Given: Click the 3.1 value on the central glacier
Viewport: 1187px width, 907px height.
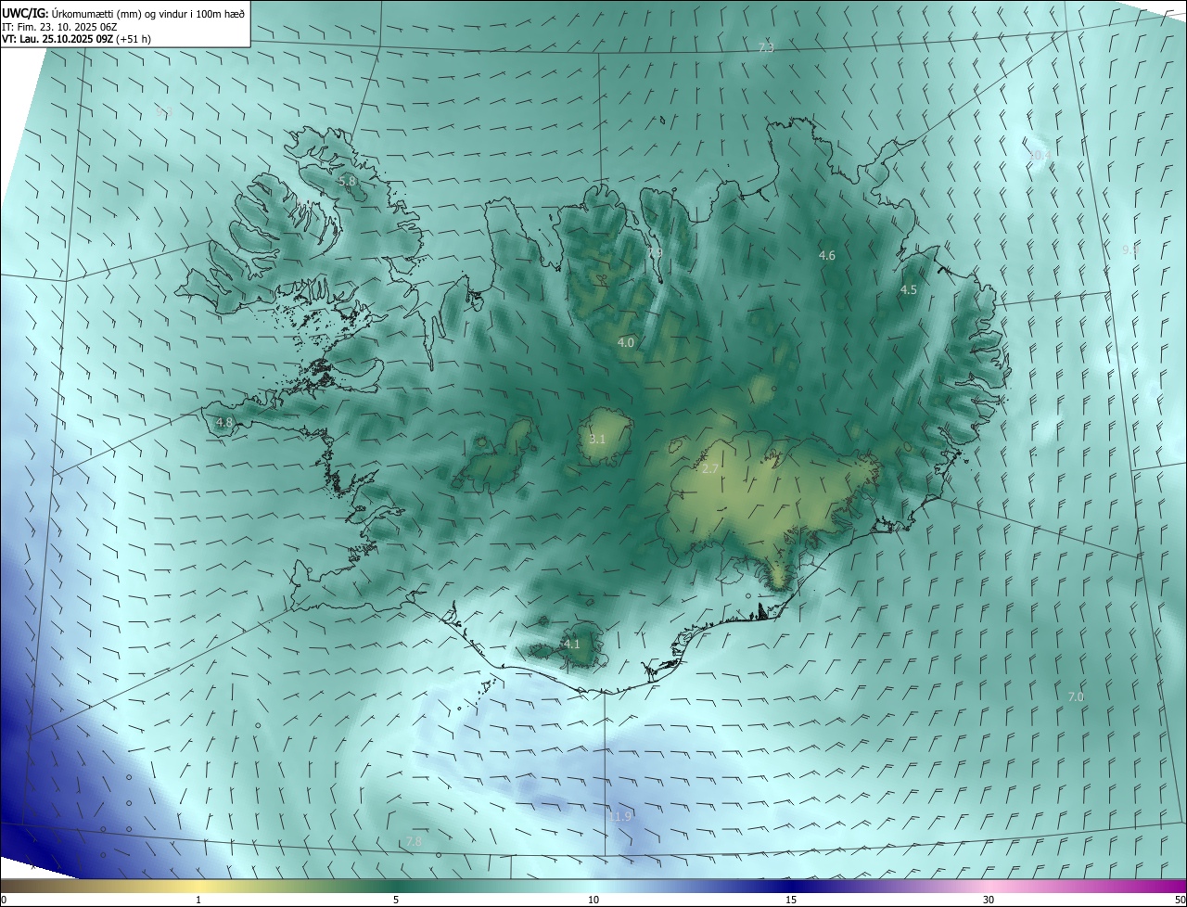Looking at the screenshot, I should 597,440.
